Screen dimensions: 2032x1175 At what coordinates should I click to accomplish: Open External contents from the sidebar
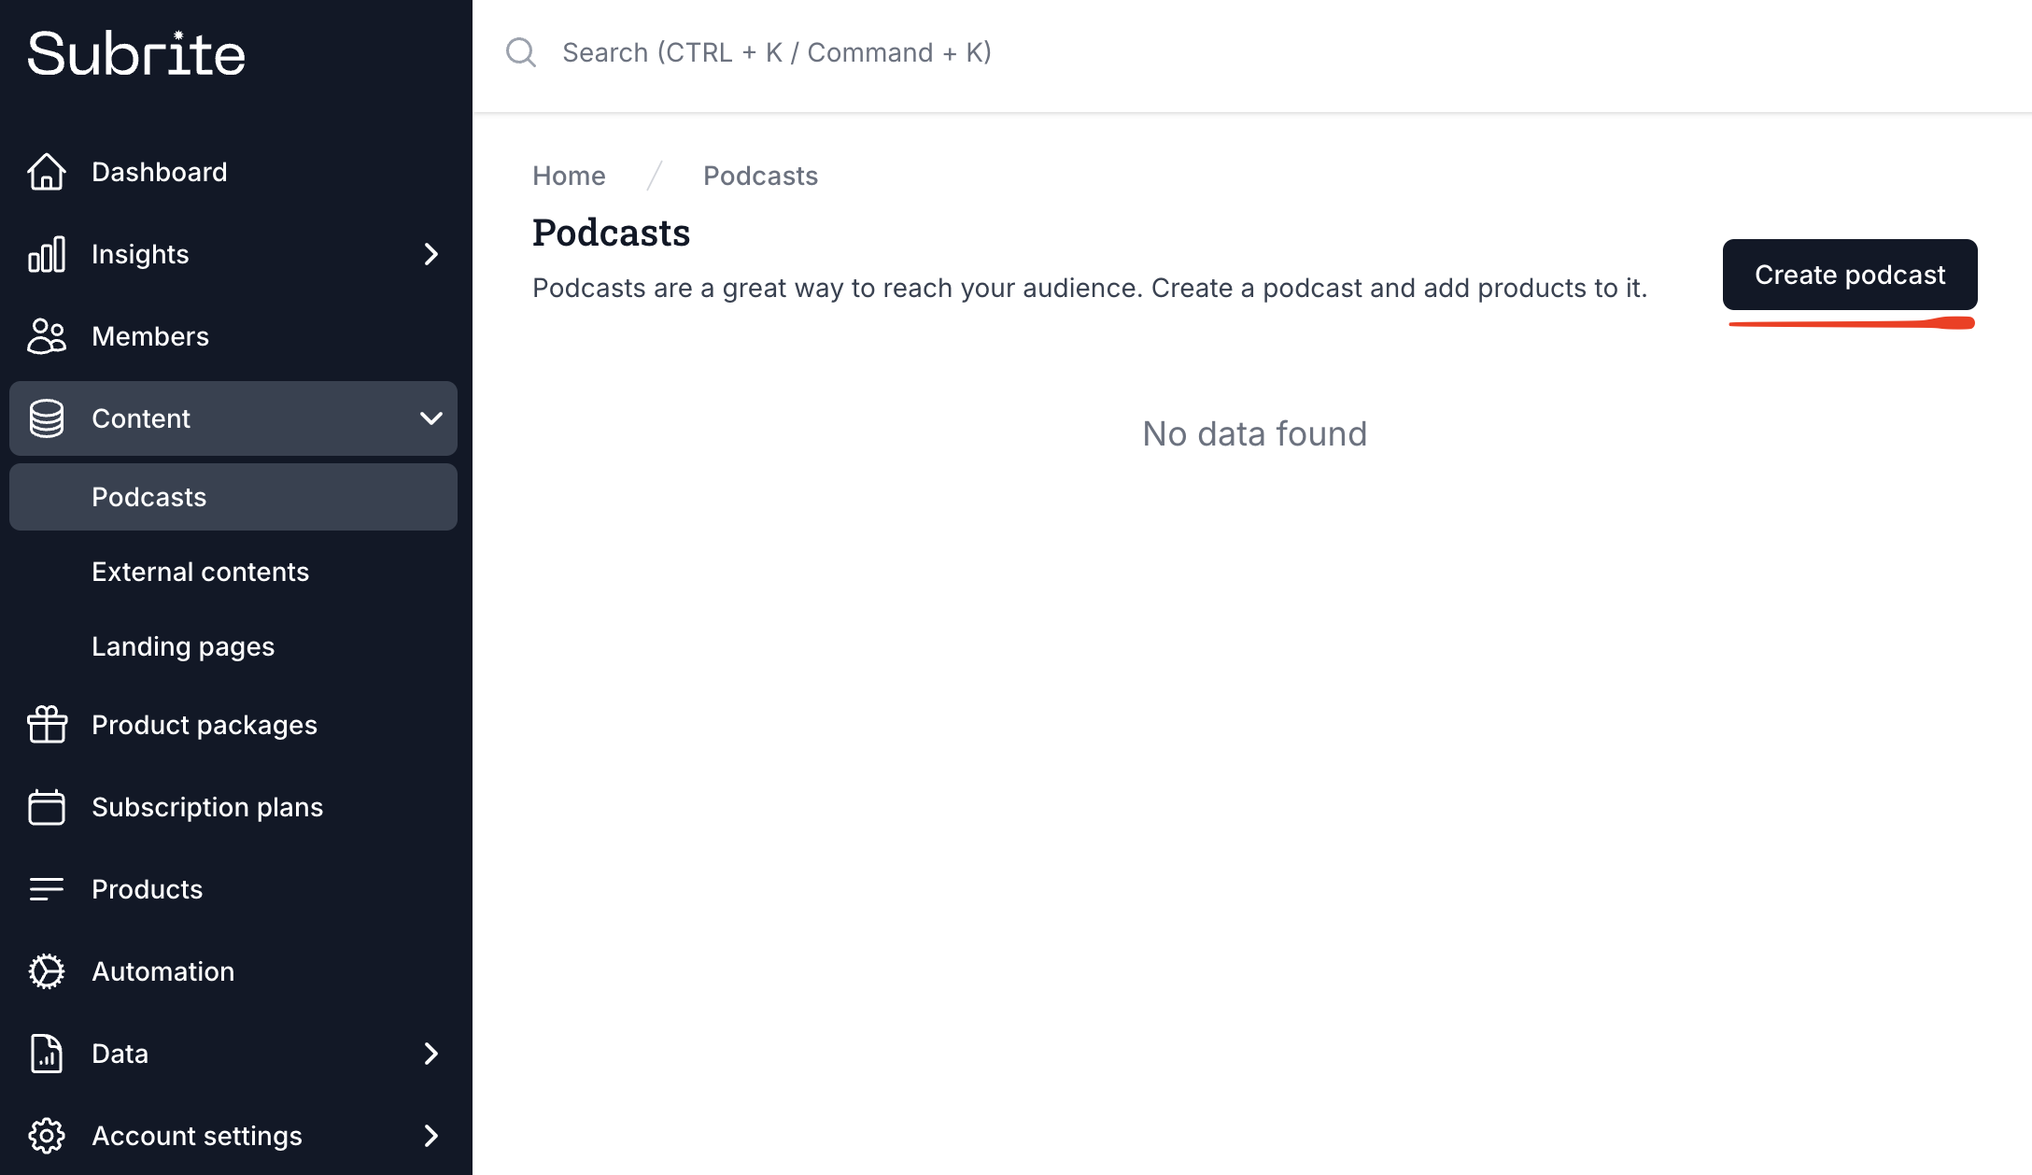tap(200, 572)
